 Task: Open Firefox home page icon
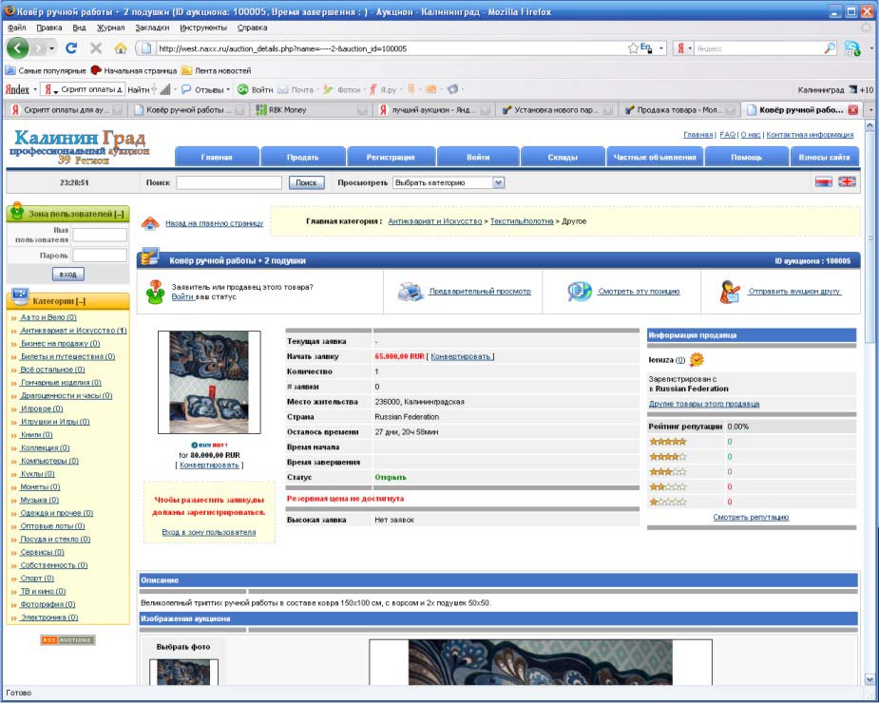point(120,48)
